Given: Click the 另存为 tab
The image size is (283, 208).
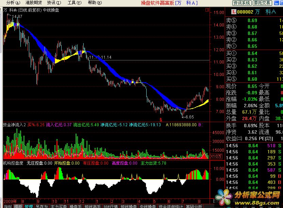Looking at the screenshot, I should (42, 206).
